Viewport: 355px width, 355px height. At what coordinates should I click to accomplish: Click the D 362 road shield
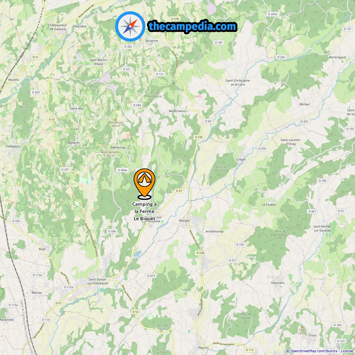128,47
